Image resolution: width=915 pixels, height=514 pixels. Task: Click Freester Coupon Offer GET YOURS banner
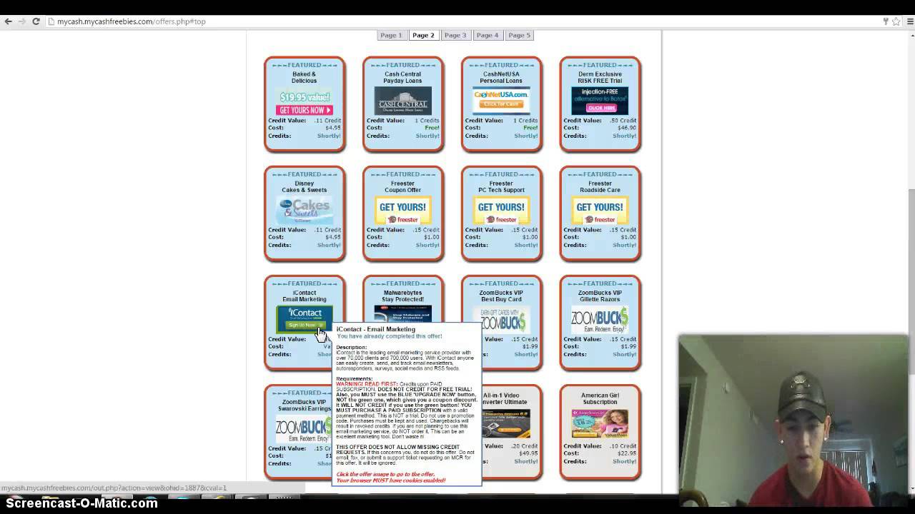403,211
